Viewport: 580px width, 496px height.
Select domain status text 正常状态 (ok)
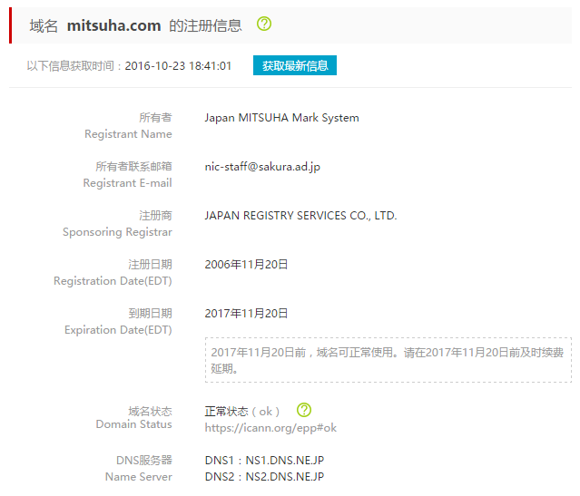[x=242, y=412]
